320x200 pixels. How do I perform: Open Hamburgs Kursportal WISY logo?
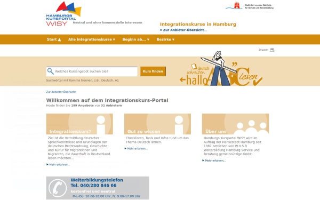pyautogui.click(x=64, y=14)
